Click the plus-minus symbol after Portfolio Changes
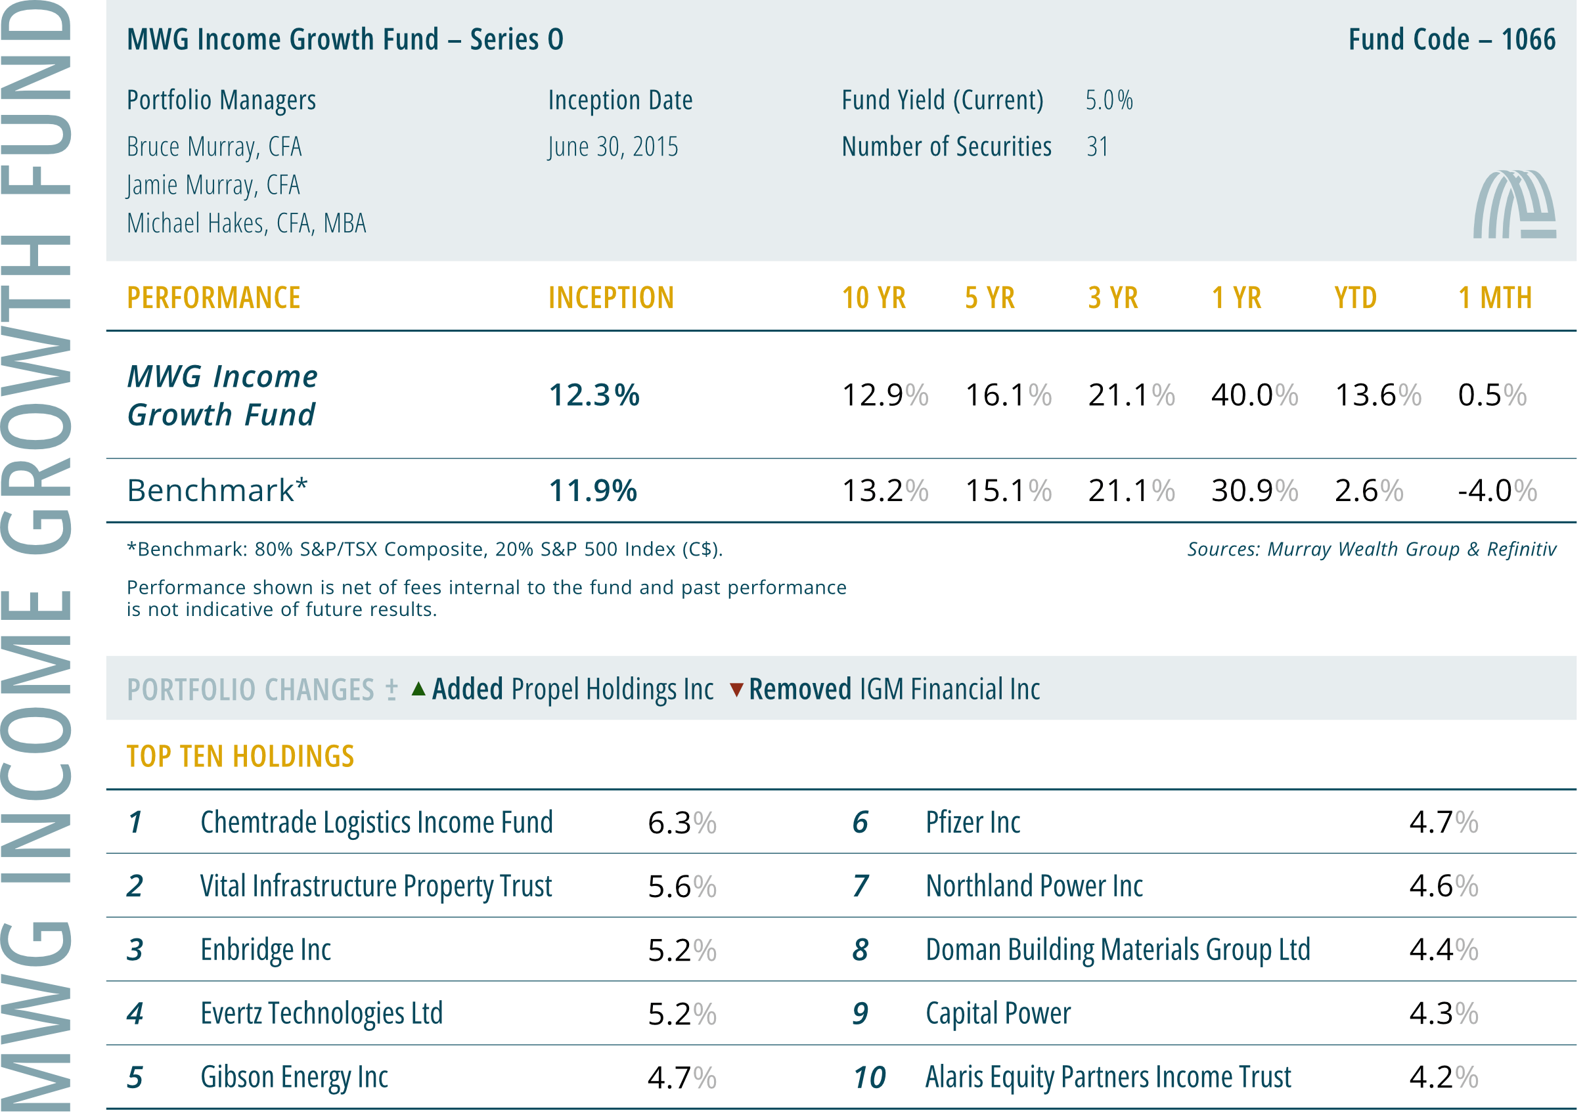This screenshot has width=1587, height=1119. coord(391,689)
